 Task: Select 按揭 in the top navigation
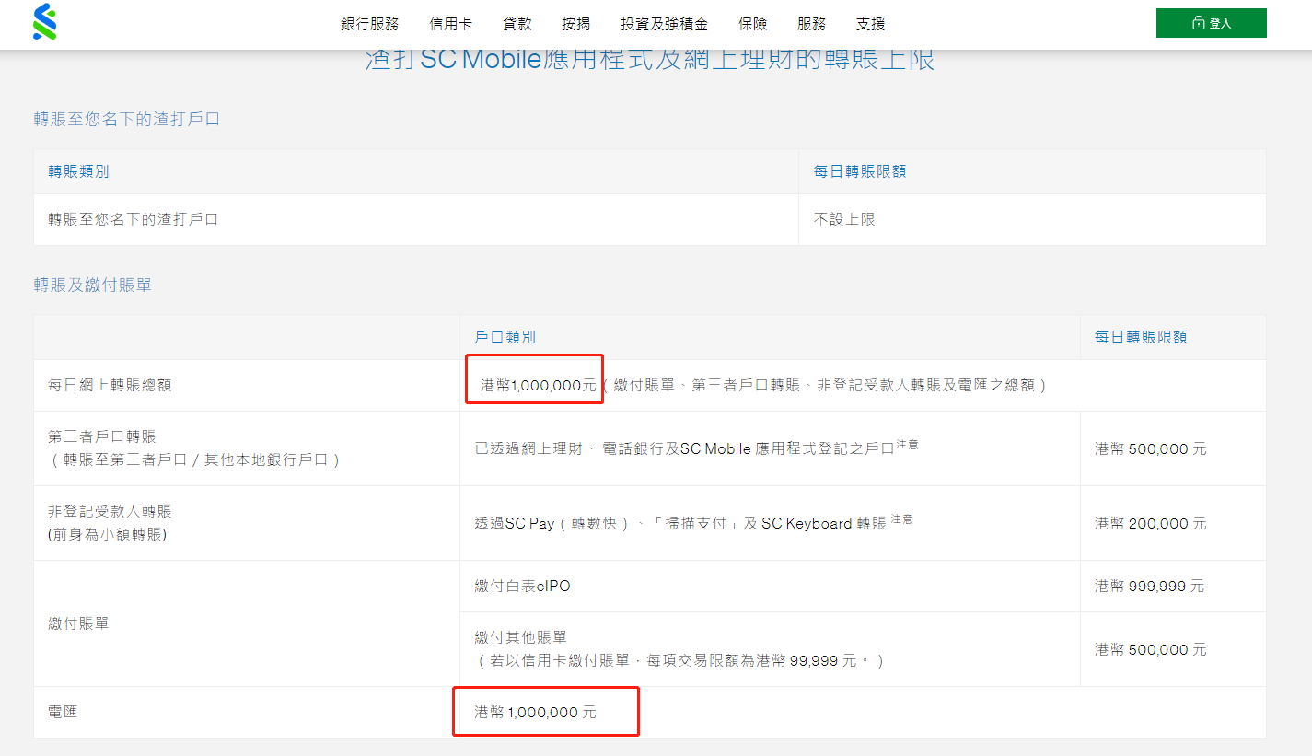click(575, 24)
